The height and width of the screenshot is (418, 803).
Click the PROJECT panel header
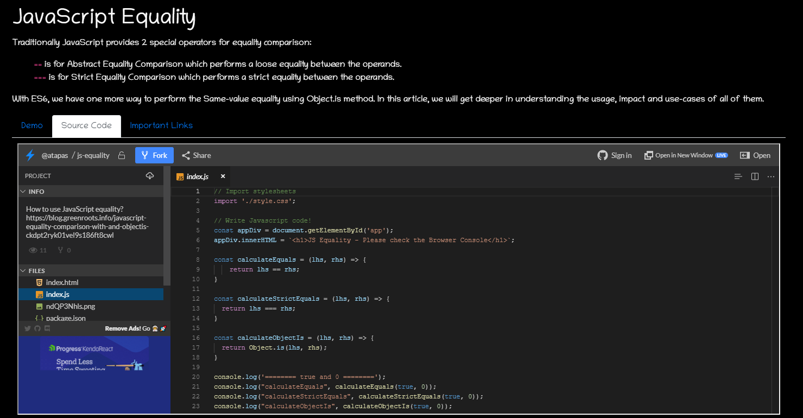click(38, 176)
